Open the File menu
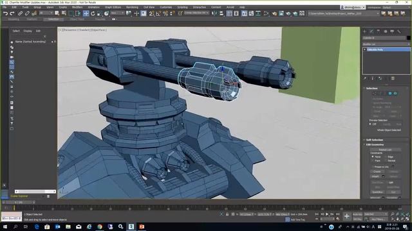This screenshot has height=231, width=412. (x=5, y=7)
